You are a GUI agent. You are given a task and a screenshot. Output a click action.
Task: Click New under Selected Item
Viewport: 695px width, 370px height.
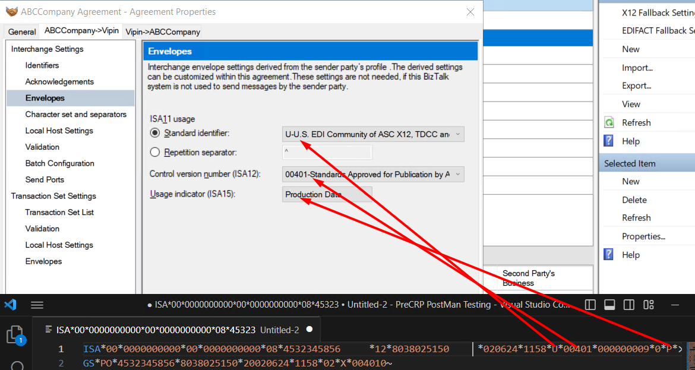coord(630,181)
